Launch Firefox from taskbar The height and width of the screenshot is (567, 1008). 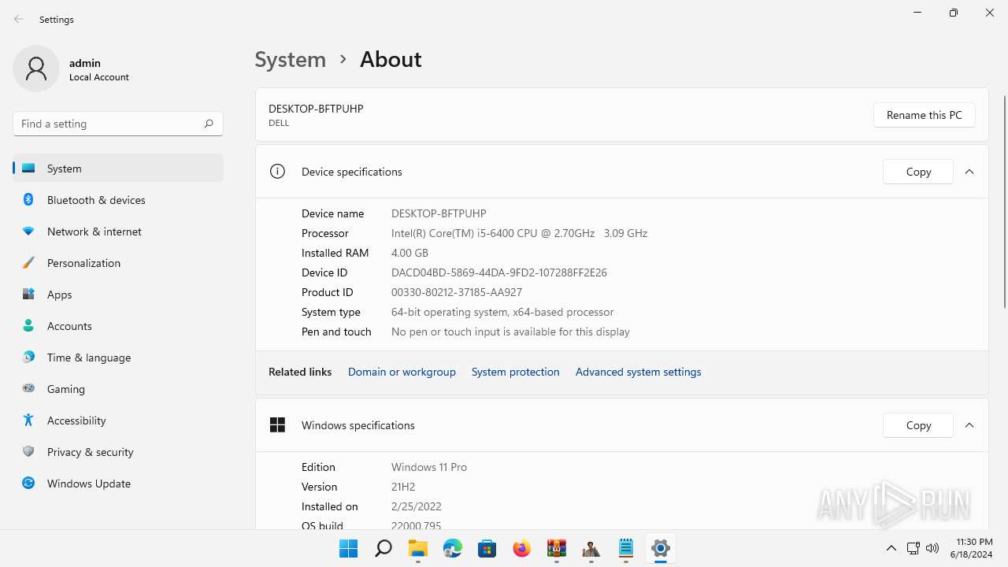[x=521, y=548]
